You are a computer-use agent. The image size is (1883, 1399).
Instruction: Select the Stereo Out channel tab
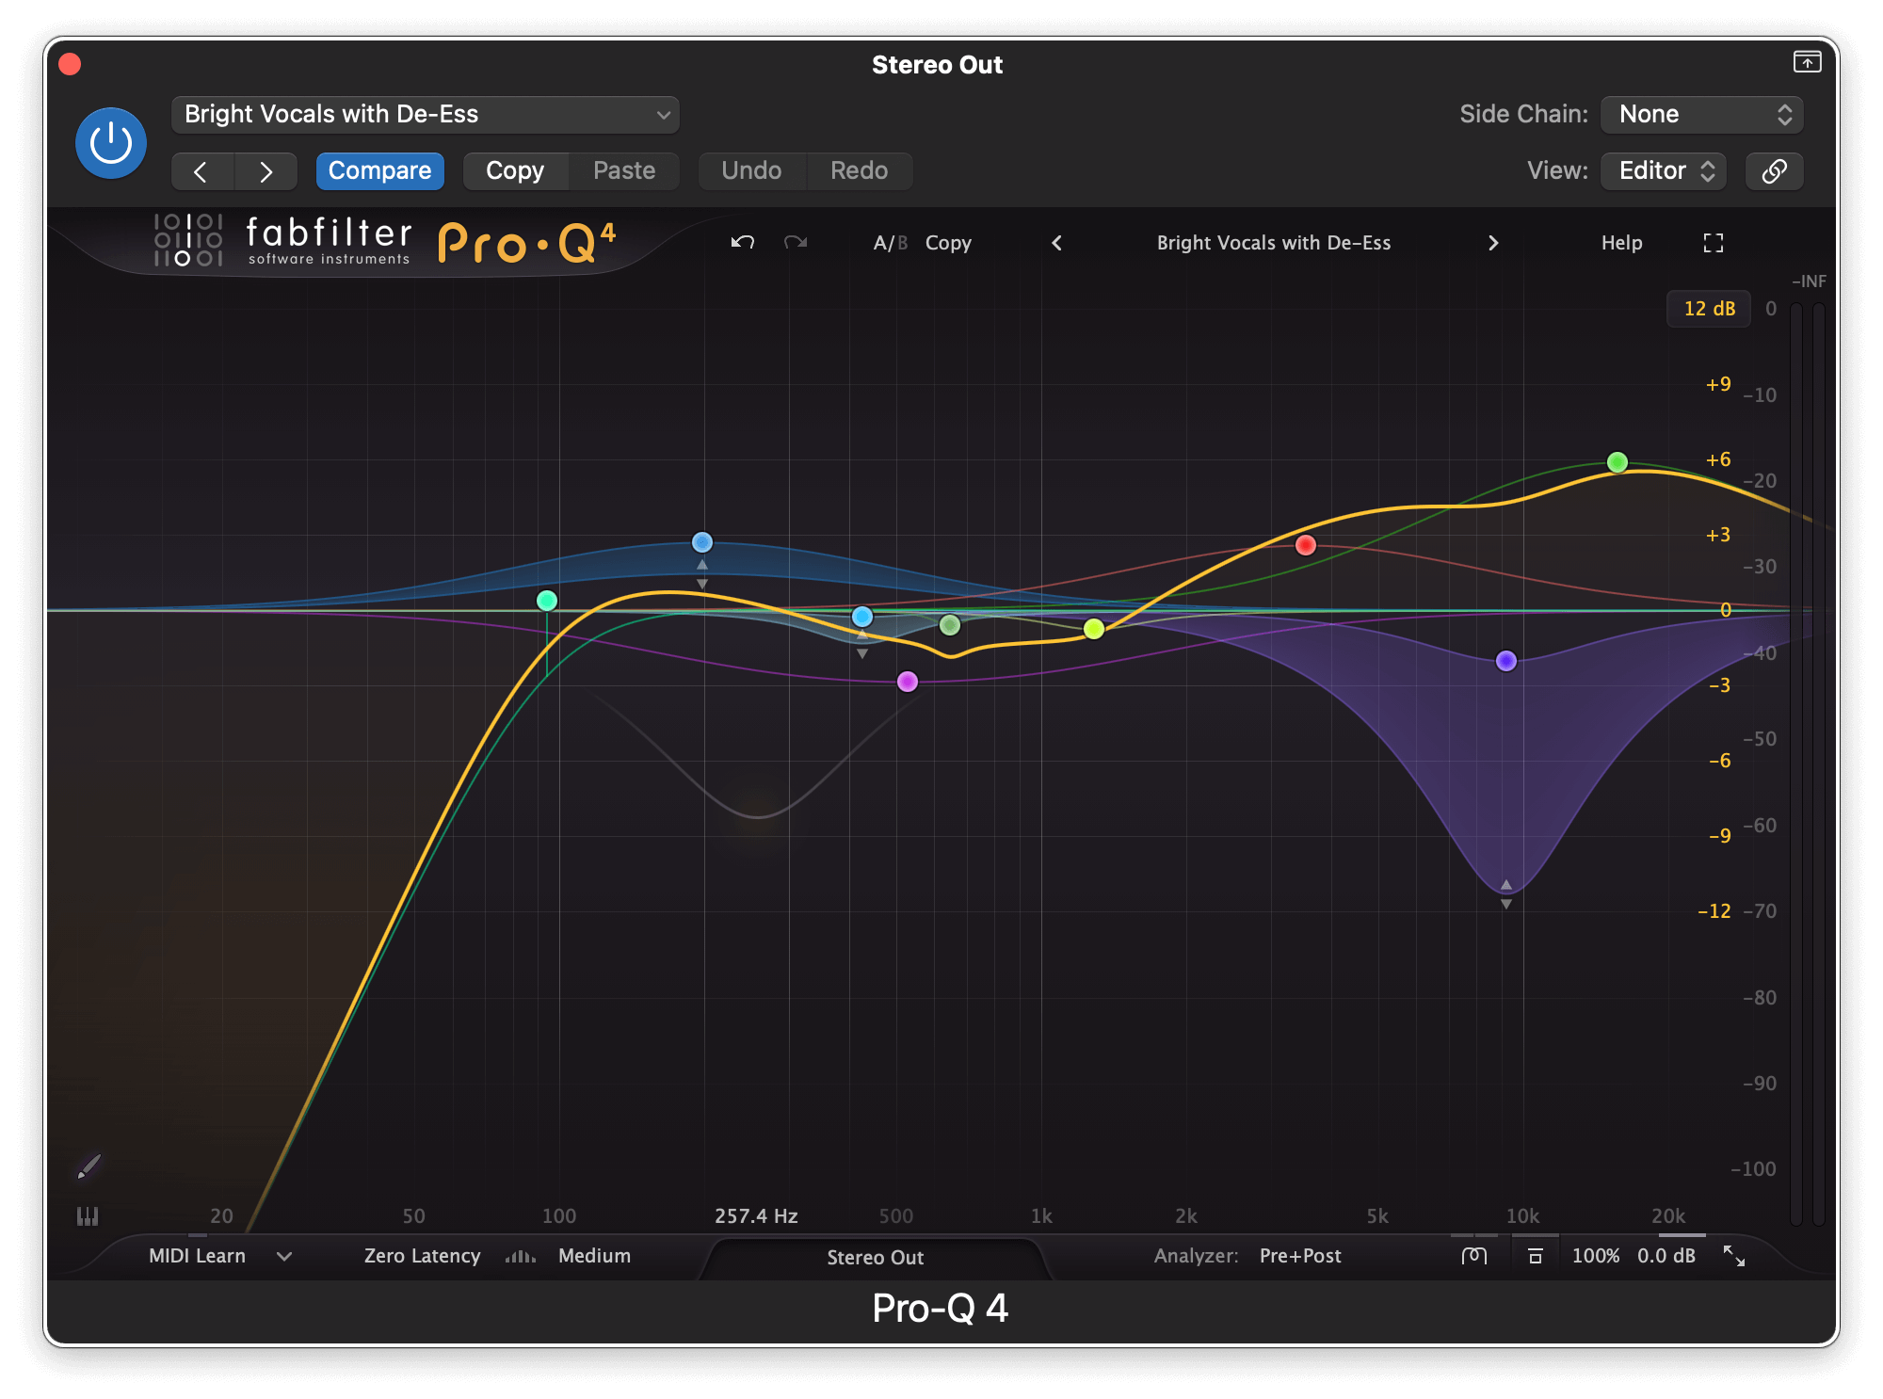pyautogui.click(x=876, y=1258)
